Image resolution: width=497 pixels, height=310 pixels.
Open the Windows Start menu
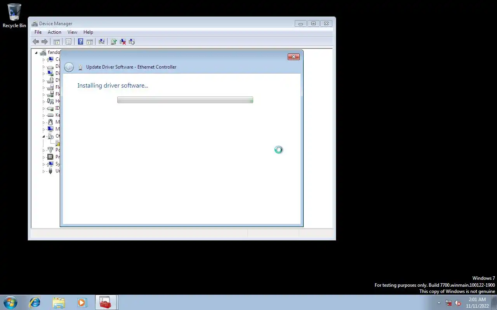(10, 302)
